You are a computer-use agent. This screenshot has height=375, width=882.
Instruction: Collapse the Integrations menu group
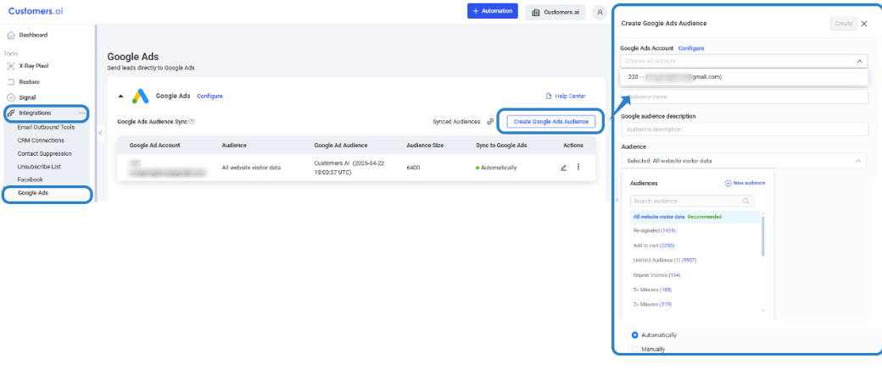82,113
